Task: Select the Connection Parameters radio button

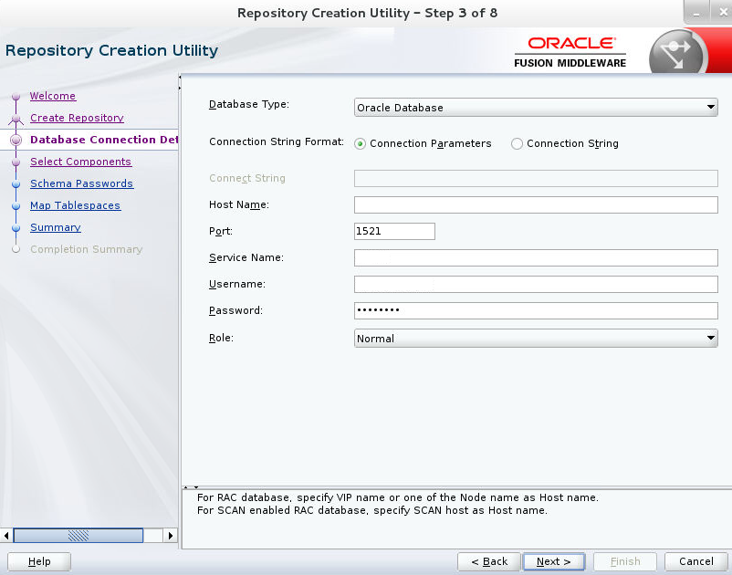Action: [361, 143]
